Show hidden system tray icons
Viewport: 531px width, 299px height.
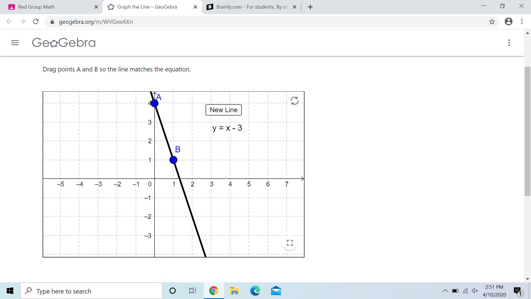pos(445,291)
